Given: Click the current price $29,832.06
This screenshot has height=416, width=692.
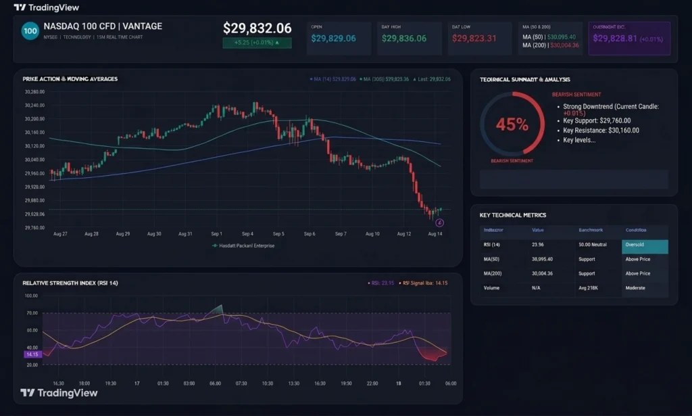Looking at the screenshot, I should click(257, 28).
